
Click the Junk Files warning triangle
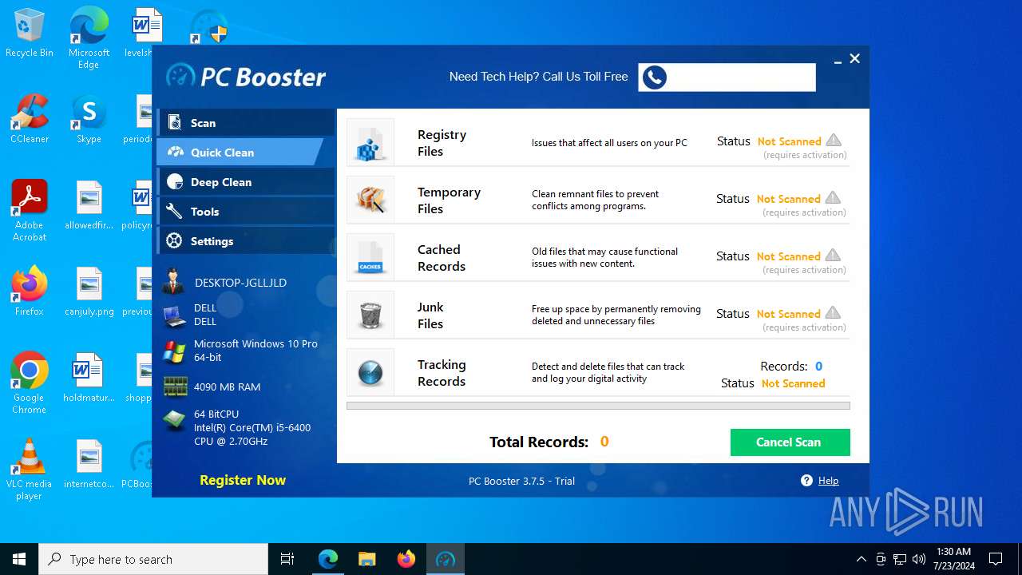(x=833, y=313)
